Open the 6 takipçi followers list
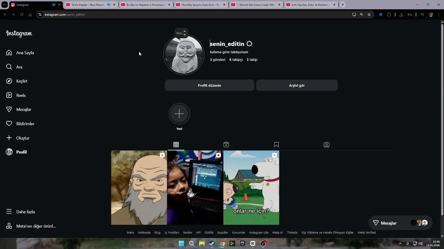Image resolution: width=444 pixels, height=249 pixels. pyautogui.click(x=236, y=60)
